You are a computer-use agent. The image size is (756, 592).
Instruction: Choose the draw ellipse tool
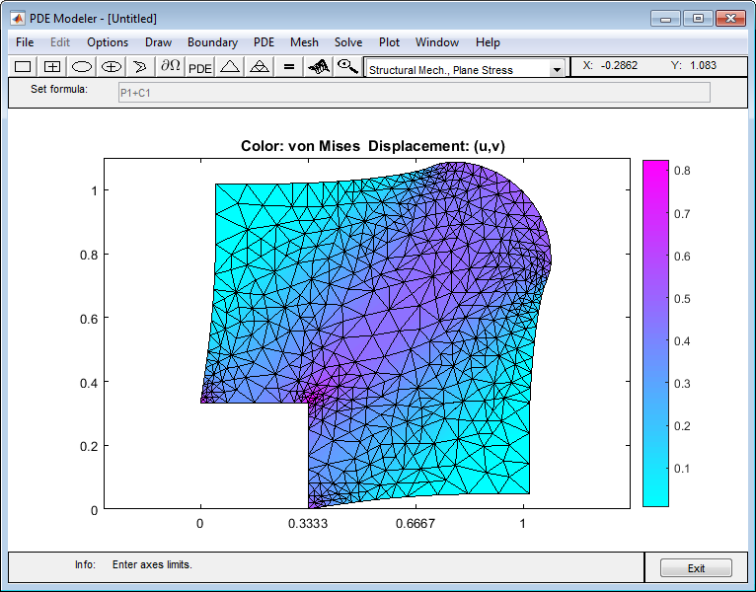point(82,67)
